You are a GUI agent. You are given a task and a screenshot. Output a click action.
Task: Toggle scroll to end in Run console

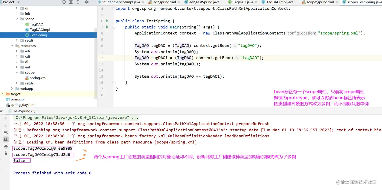[x=6, y=139]
